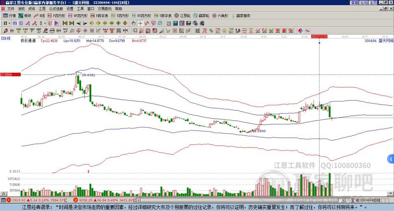Screen dimensions: 394x211
Task: Click the 日K线 chart label
Action: pos(6,38)
